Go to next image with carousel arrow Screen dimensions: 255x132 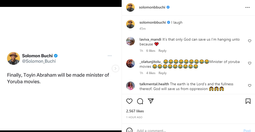115,68
